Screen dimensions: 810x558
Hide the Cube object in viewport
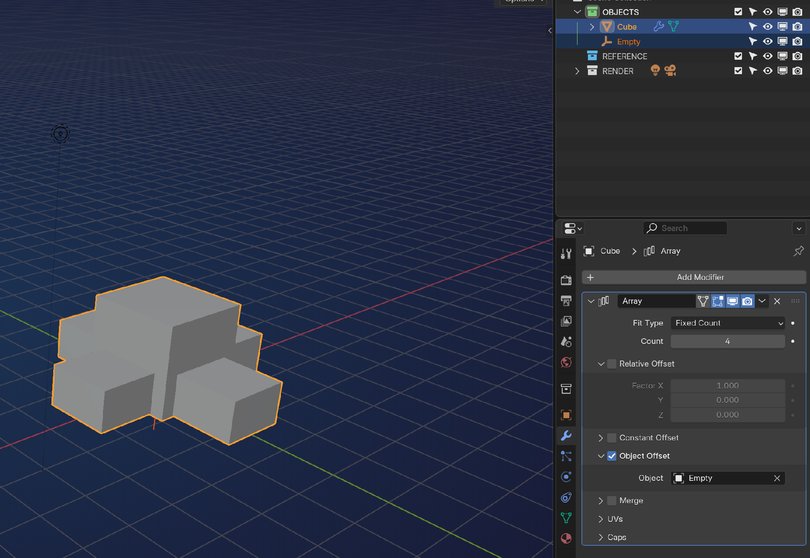[x=768, y=27]
